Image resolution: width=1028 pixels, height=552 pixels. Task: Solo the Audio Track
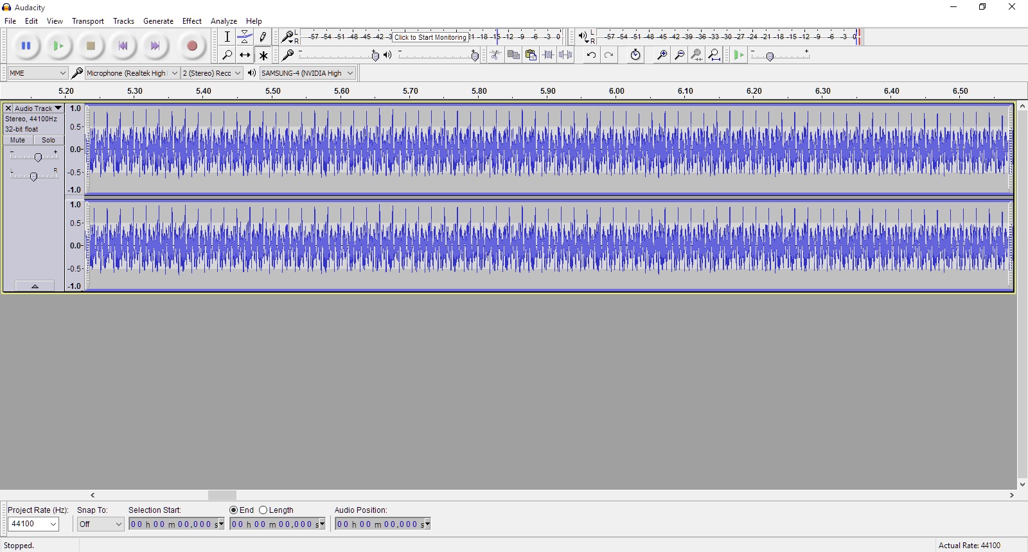48,140
